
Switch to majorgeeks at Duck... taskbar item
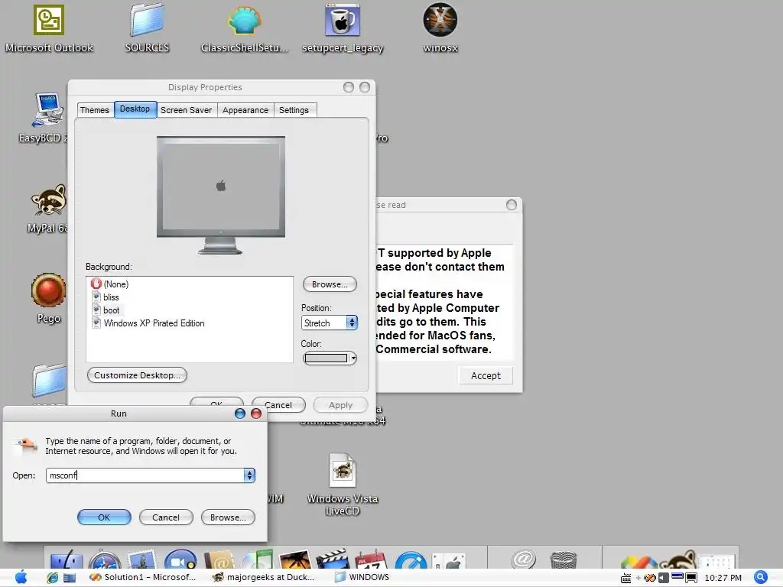click(264, 577)
